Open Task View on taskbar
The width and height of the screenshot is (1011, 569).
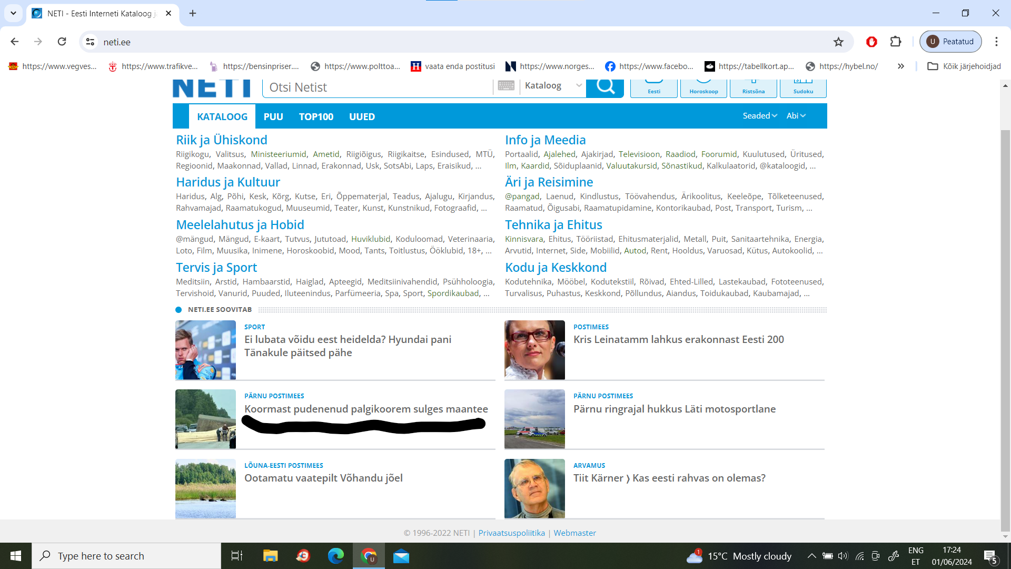click(237, 556)
